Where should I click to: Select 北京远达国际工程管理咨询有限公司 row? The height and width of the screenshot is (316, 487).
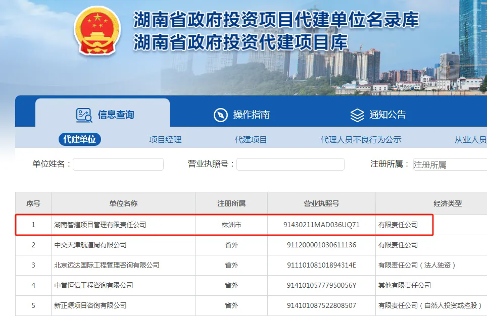pyautogui.click(x=107, y=265)
